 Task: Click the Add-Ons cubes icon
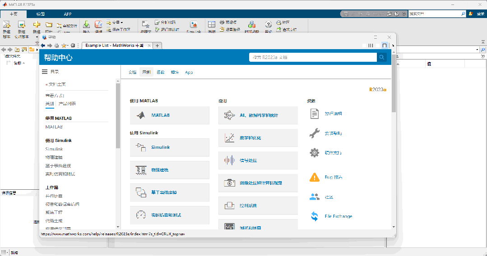pyautogui.click(x=251, y=25)
